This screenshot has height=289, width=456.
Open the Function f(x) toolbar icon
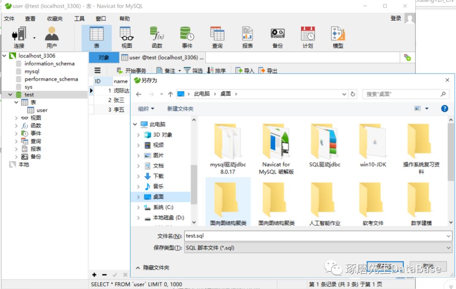(x=157, y=37)
